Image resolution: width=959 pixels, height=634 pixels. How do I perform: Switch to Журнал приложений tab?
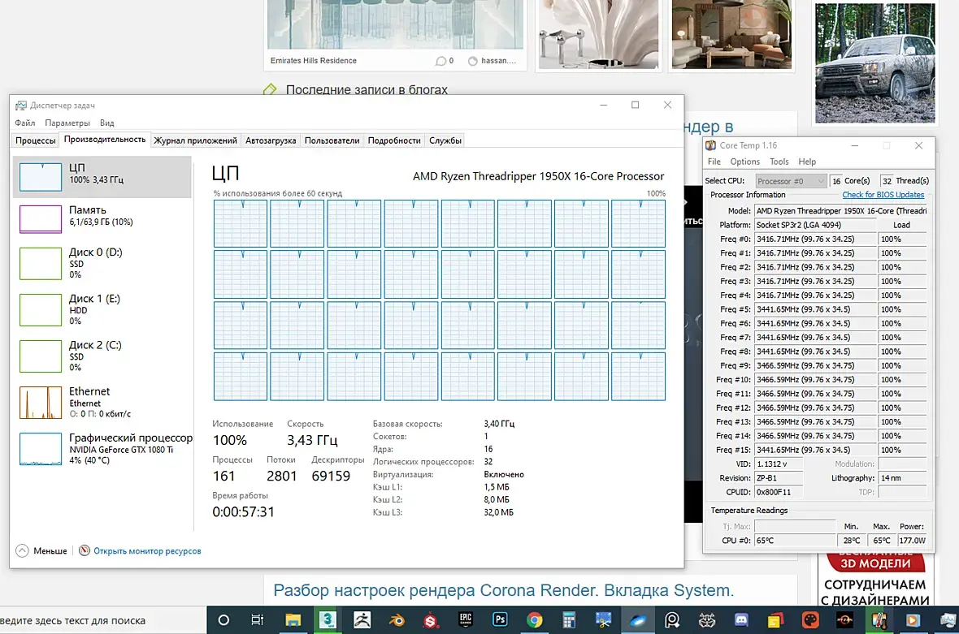(x=195, y=140)
